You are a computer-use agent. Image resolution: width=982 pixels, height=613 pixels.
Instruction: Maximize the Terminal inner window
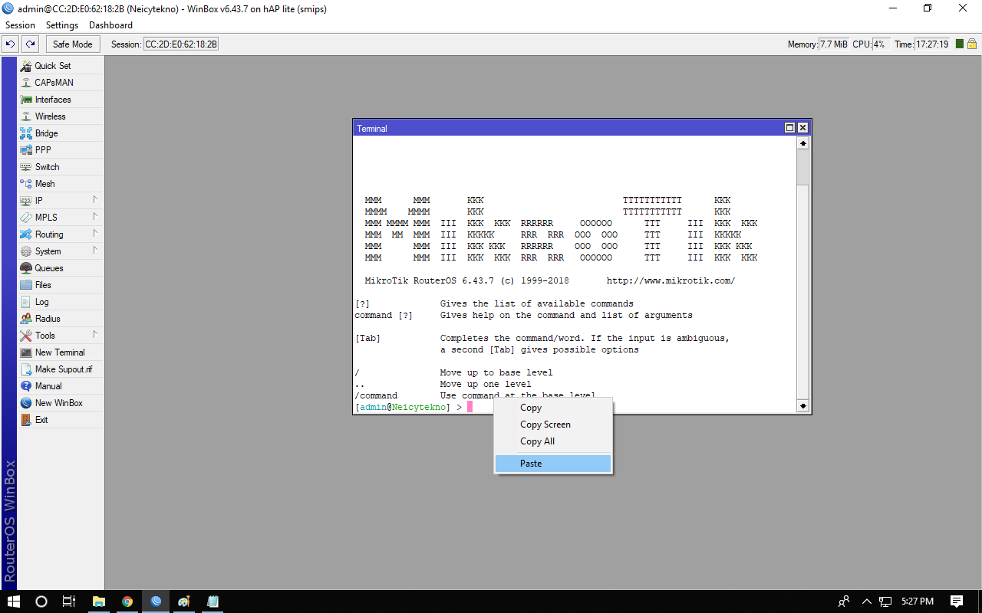tap(789, 128)
